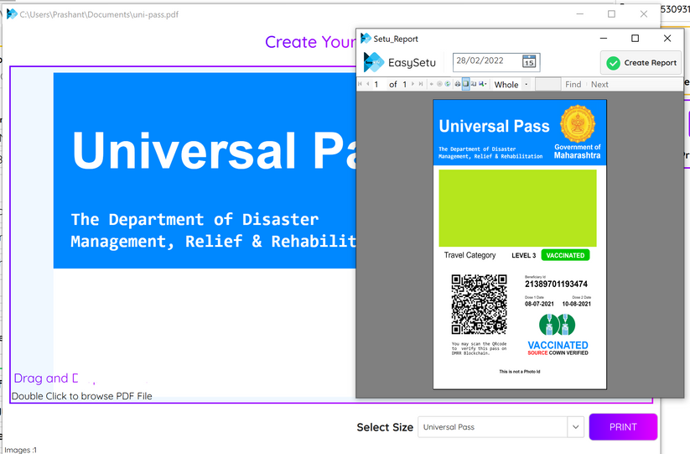Click the print report icon
The height and width of the screenshot is (454, 690).
pyautogui.click(x=458, y=84)
